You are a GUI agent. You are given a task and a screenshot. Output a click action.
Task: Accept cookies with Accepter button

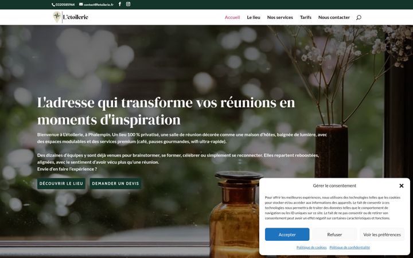pyautogui.click(x=287, y=234)
